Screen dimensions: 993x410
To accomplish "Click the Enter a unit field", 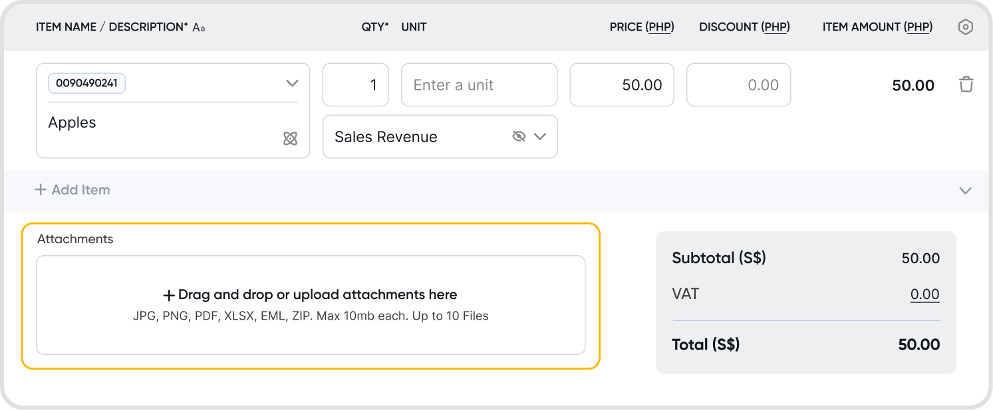I will click(x=479, y=85).
